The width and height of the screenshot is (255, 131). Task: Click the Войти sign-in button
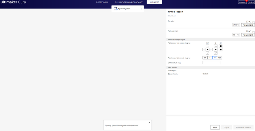point(252,2)
